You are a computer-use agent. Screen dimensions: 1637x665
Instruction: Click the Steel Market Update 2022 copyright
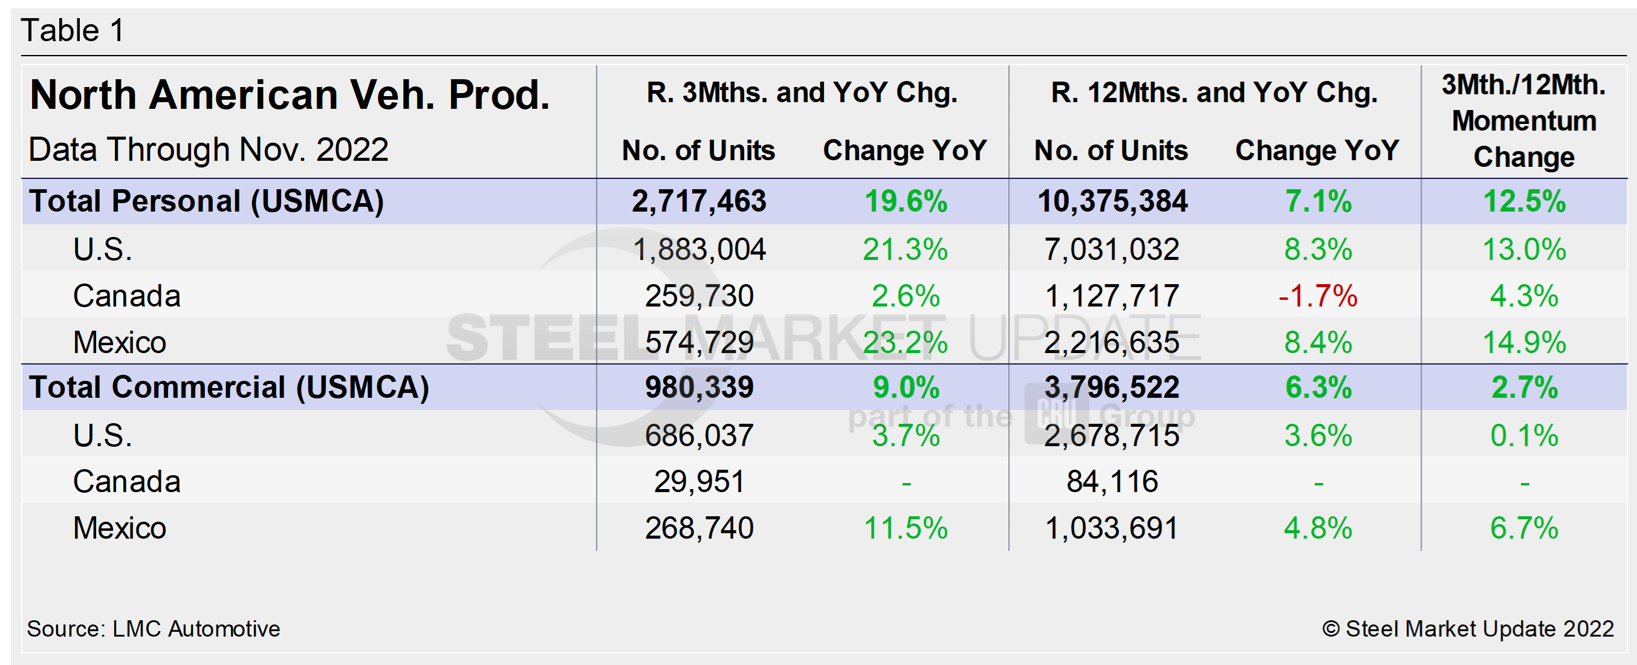tap(1468, 629)
